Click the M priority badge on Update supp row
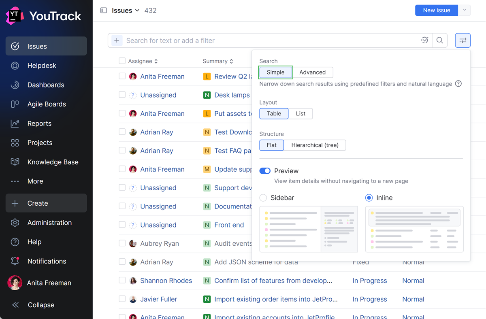Viewport: 486px width, 319px height. (x=207, y=169)
